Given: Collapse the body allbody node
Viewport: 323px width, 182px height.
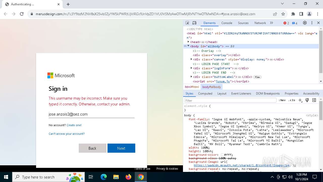Looking at the screenshot, I should point(188,46).
